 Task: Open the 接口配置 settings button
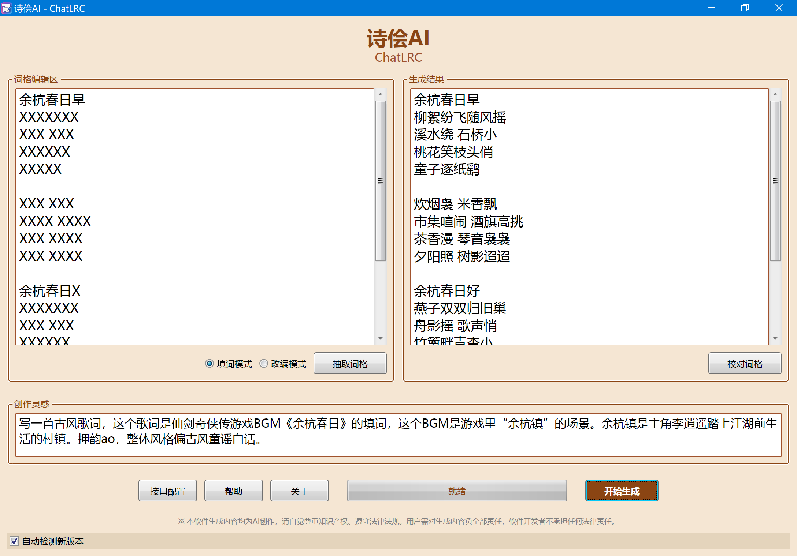point(168,491)
